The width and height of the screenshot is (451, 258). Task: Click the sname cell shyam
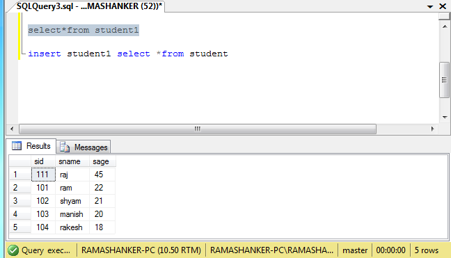click(x=72, y=201)
